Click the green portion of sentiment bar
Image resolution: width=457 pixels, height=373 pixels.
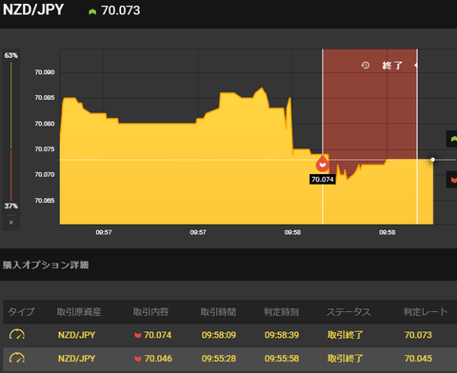click(x=11, y=106)
